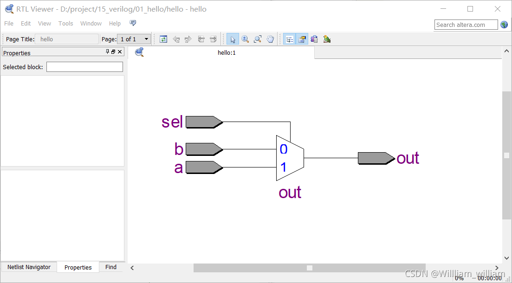The image size is (512, 283).
Task: Click the RTL Viewer icon on hello:1 tab
Action: [x=139, y=52]
